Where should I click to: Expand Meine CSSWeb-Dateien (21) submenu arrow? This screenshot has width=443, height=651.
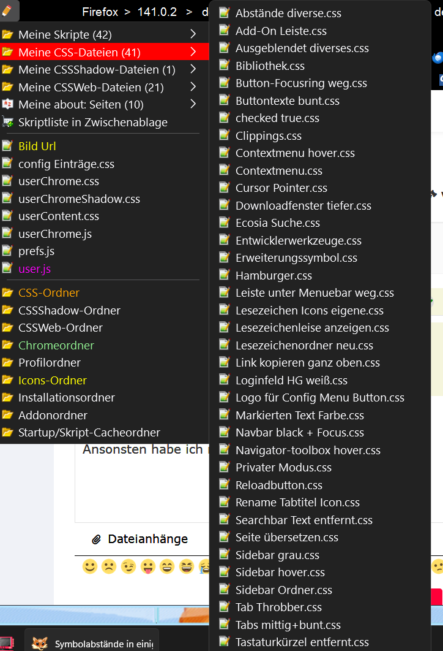193,87
